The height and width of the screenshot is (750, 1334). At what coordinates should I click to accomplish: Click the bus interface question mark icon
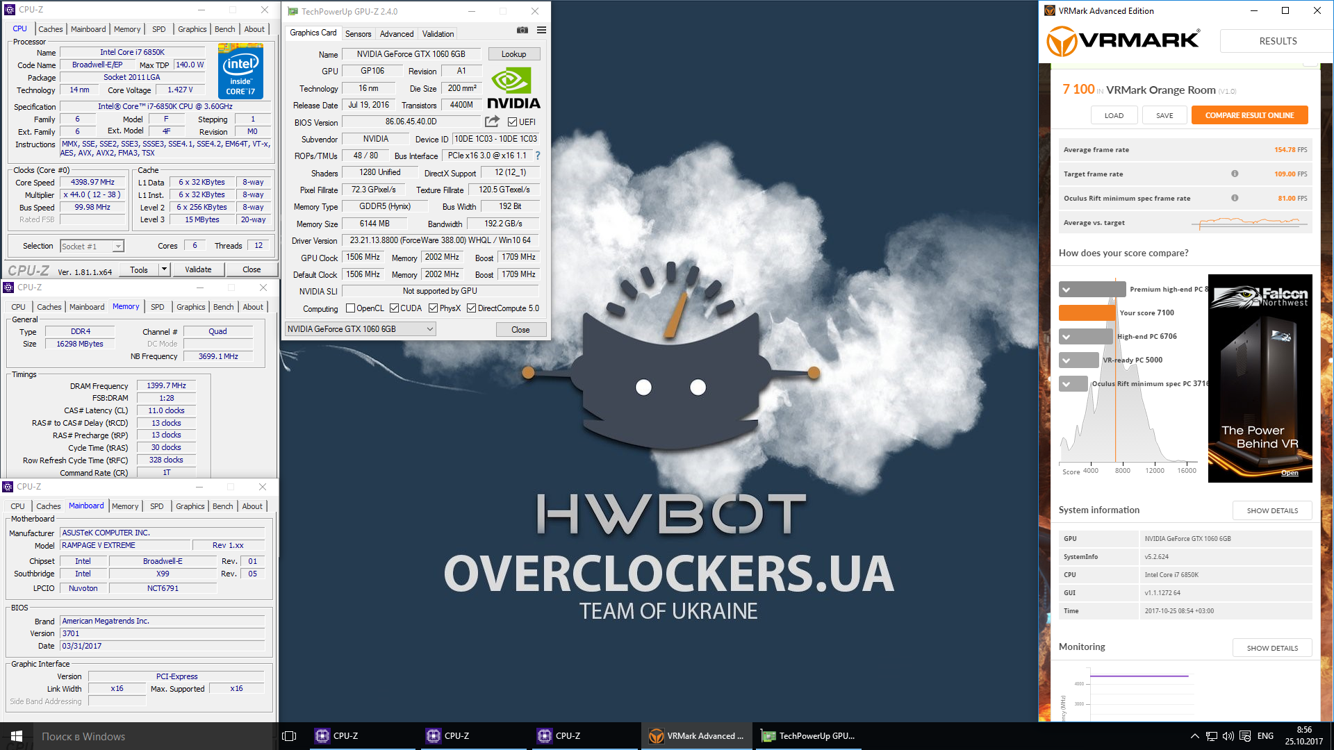[x=537, y=156]
